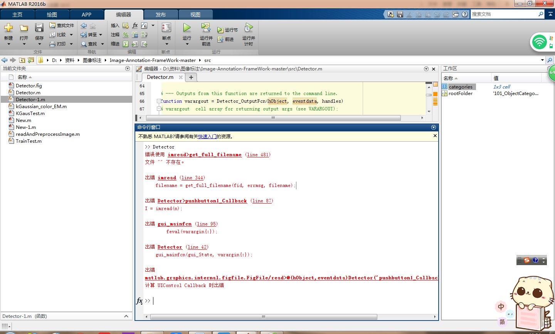Open the 打印 dropdown arrow

(x=71, y=44)
